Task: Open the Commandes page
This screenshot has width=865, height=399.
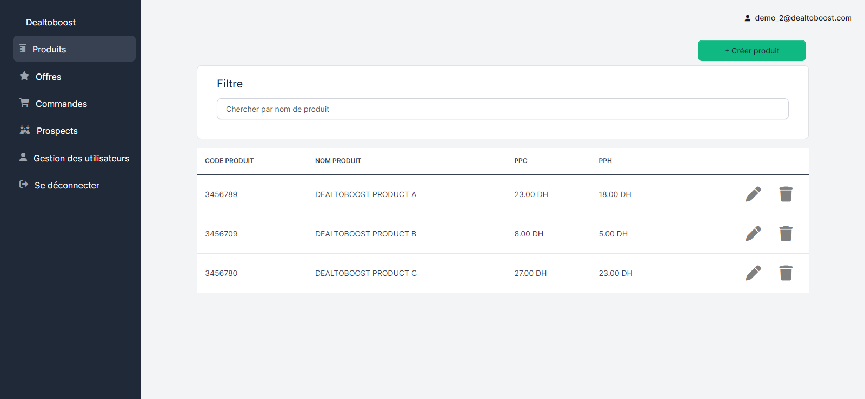Action: 61,104
